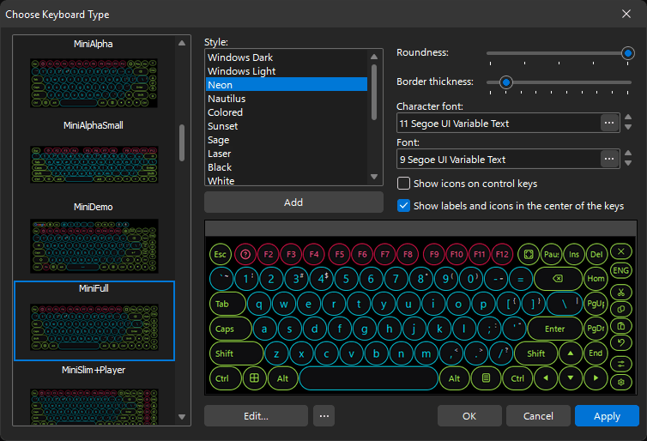Click the copy key in keyboard preview
Screen dimensions: 647x441
pyautogui.click(x=621, y=309)
